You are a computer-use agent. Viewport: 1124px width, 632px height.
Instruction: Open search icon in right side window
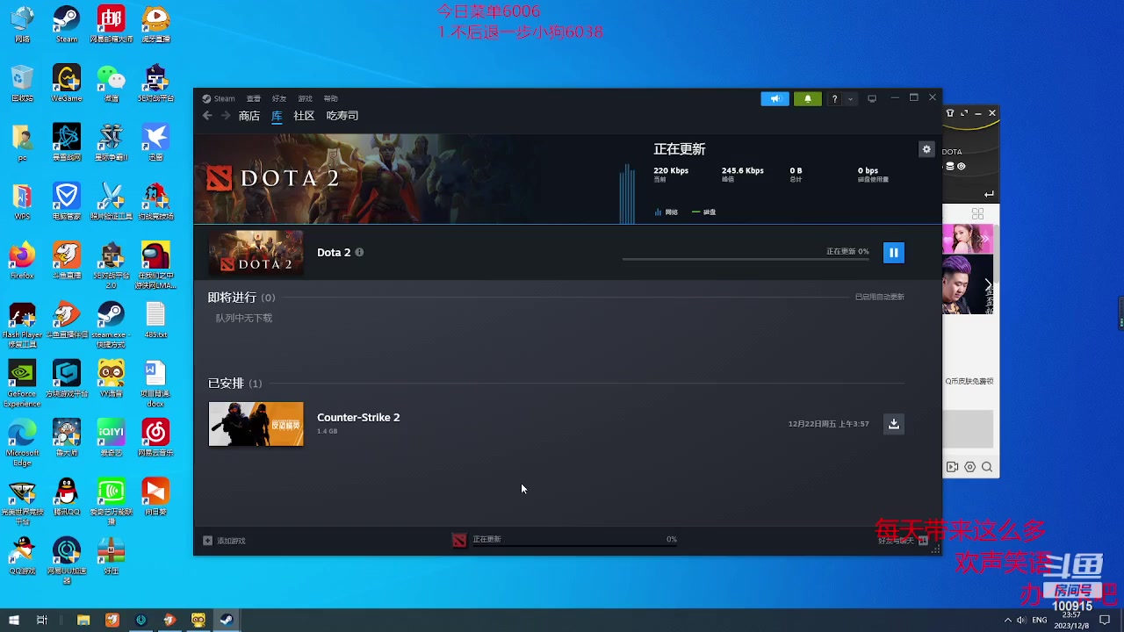coord(987,468)
